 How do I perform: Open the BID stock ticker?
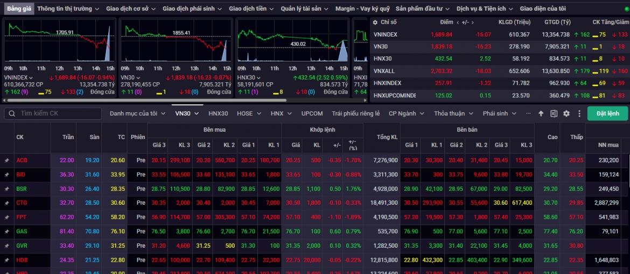tap(21, 175)
